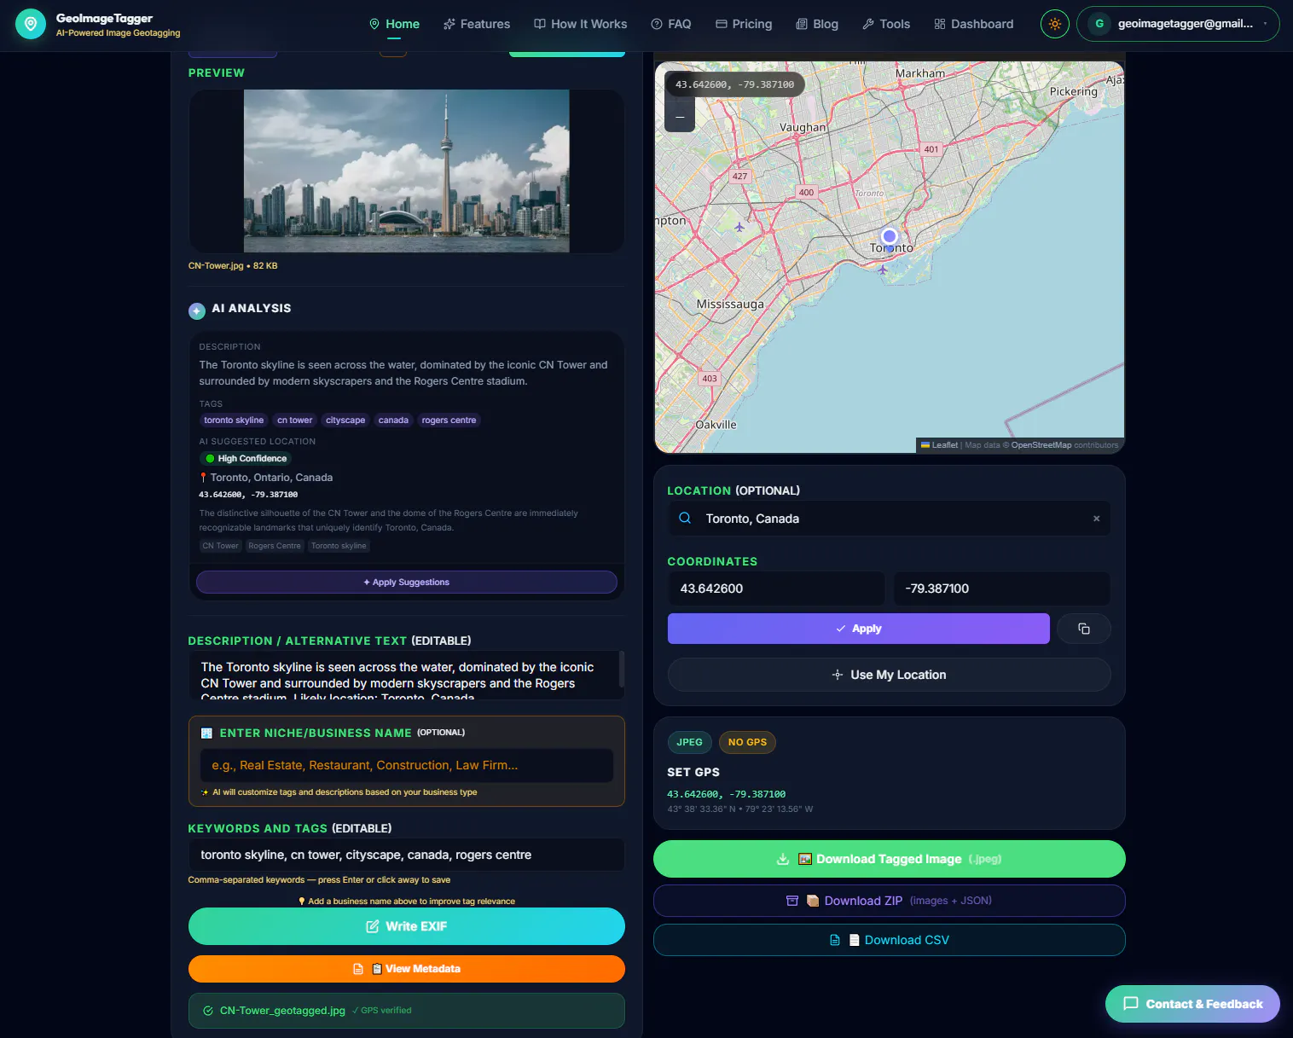Screen dimensions: 1293x1038
Task: Click the latitude field 43.642600
Action: pos(776,589)
